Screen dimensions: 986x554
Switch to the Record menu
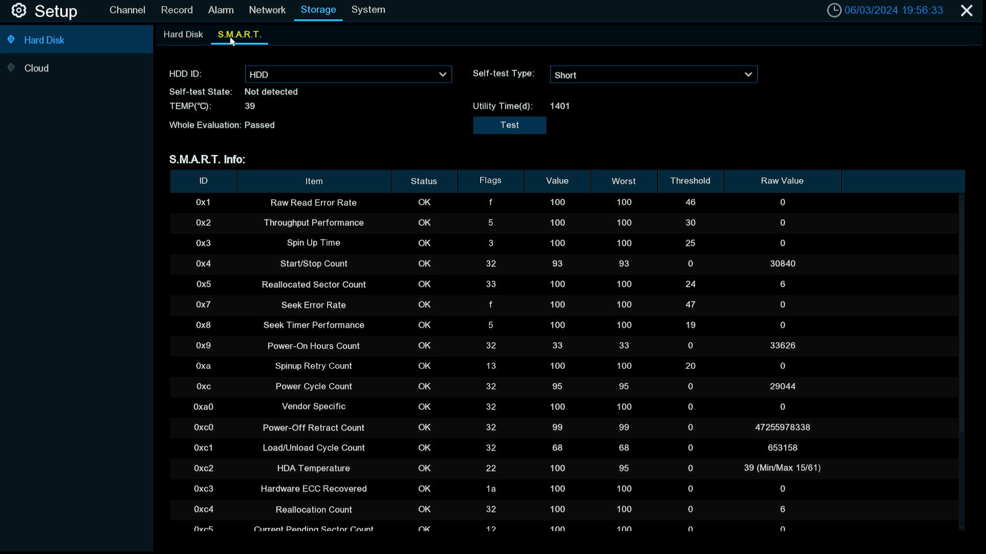tap(177, 10)
